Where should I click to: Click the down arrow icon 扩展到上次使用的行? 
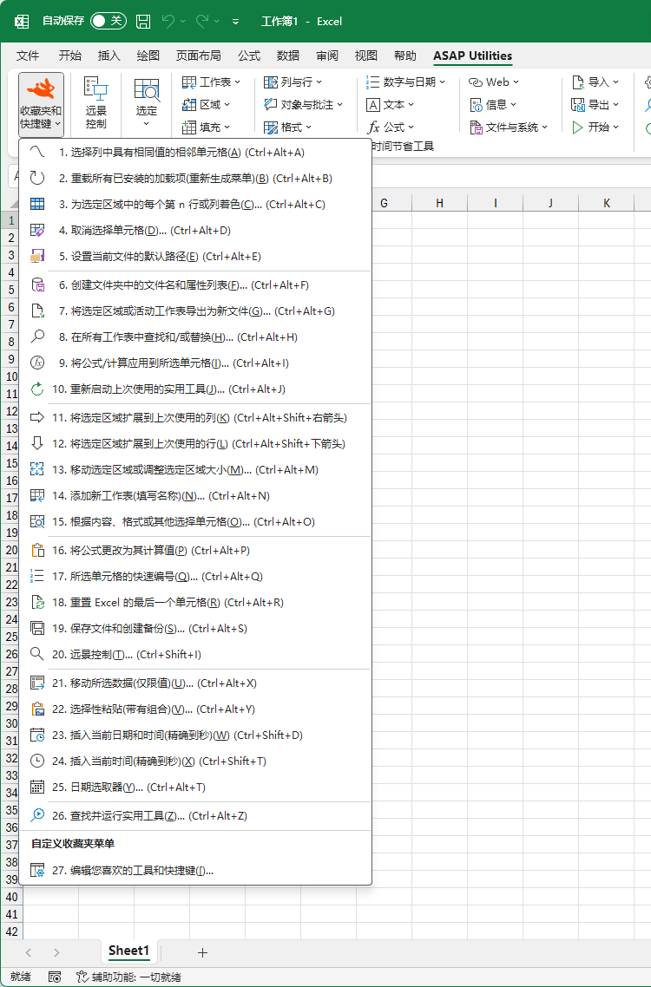pos(38,444)
